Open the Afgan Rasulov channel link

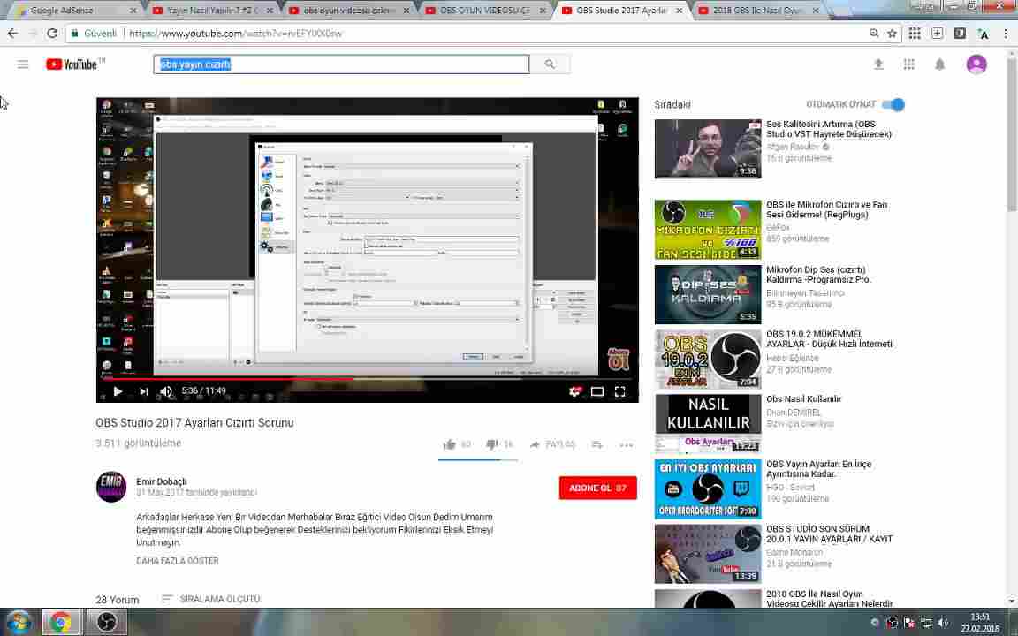tap(793, 147)
